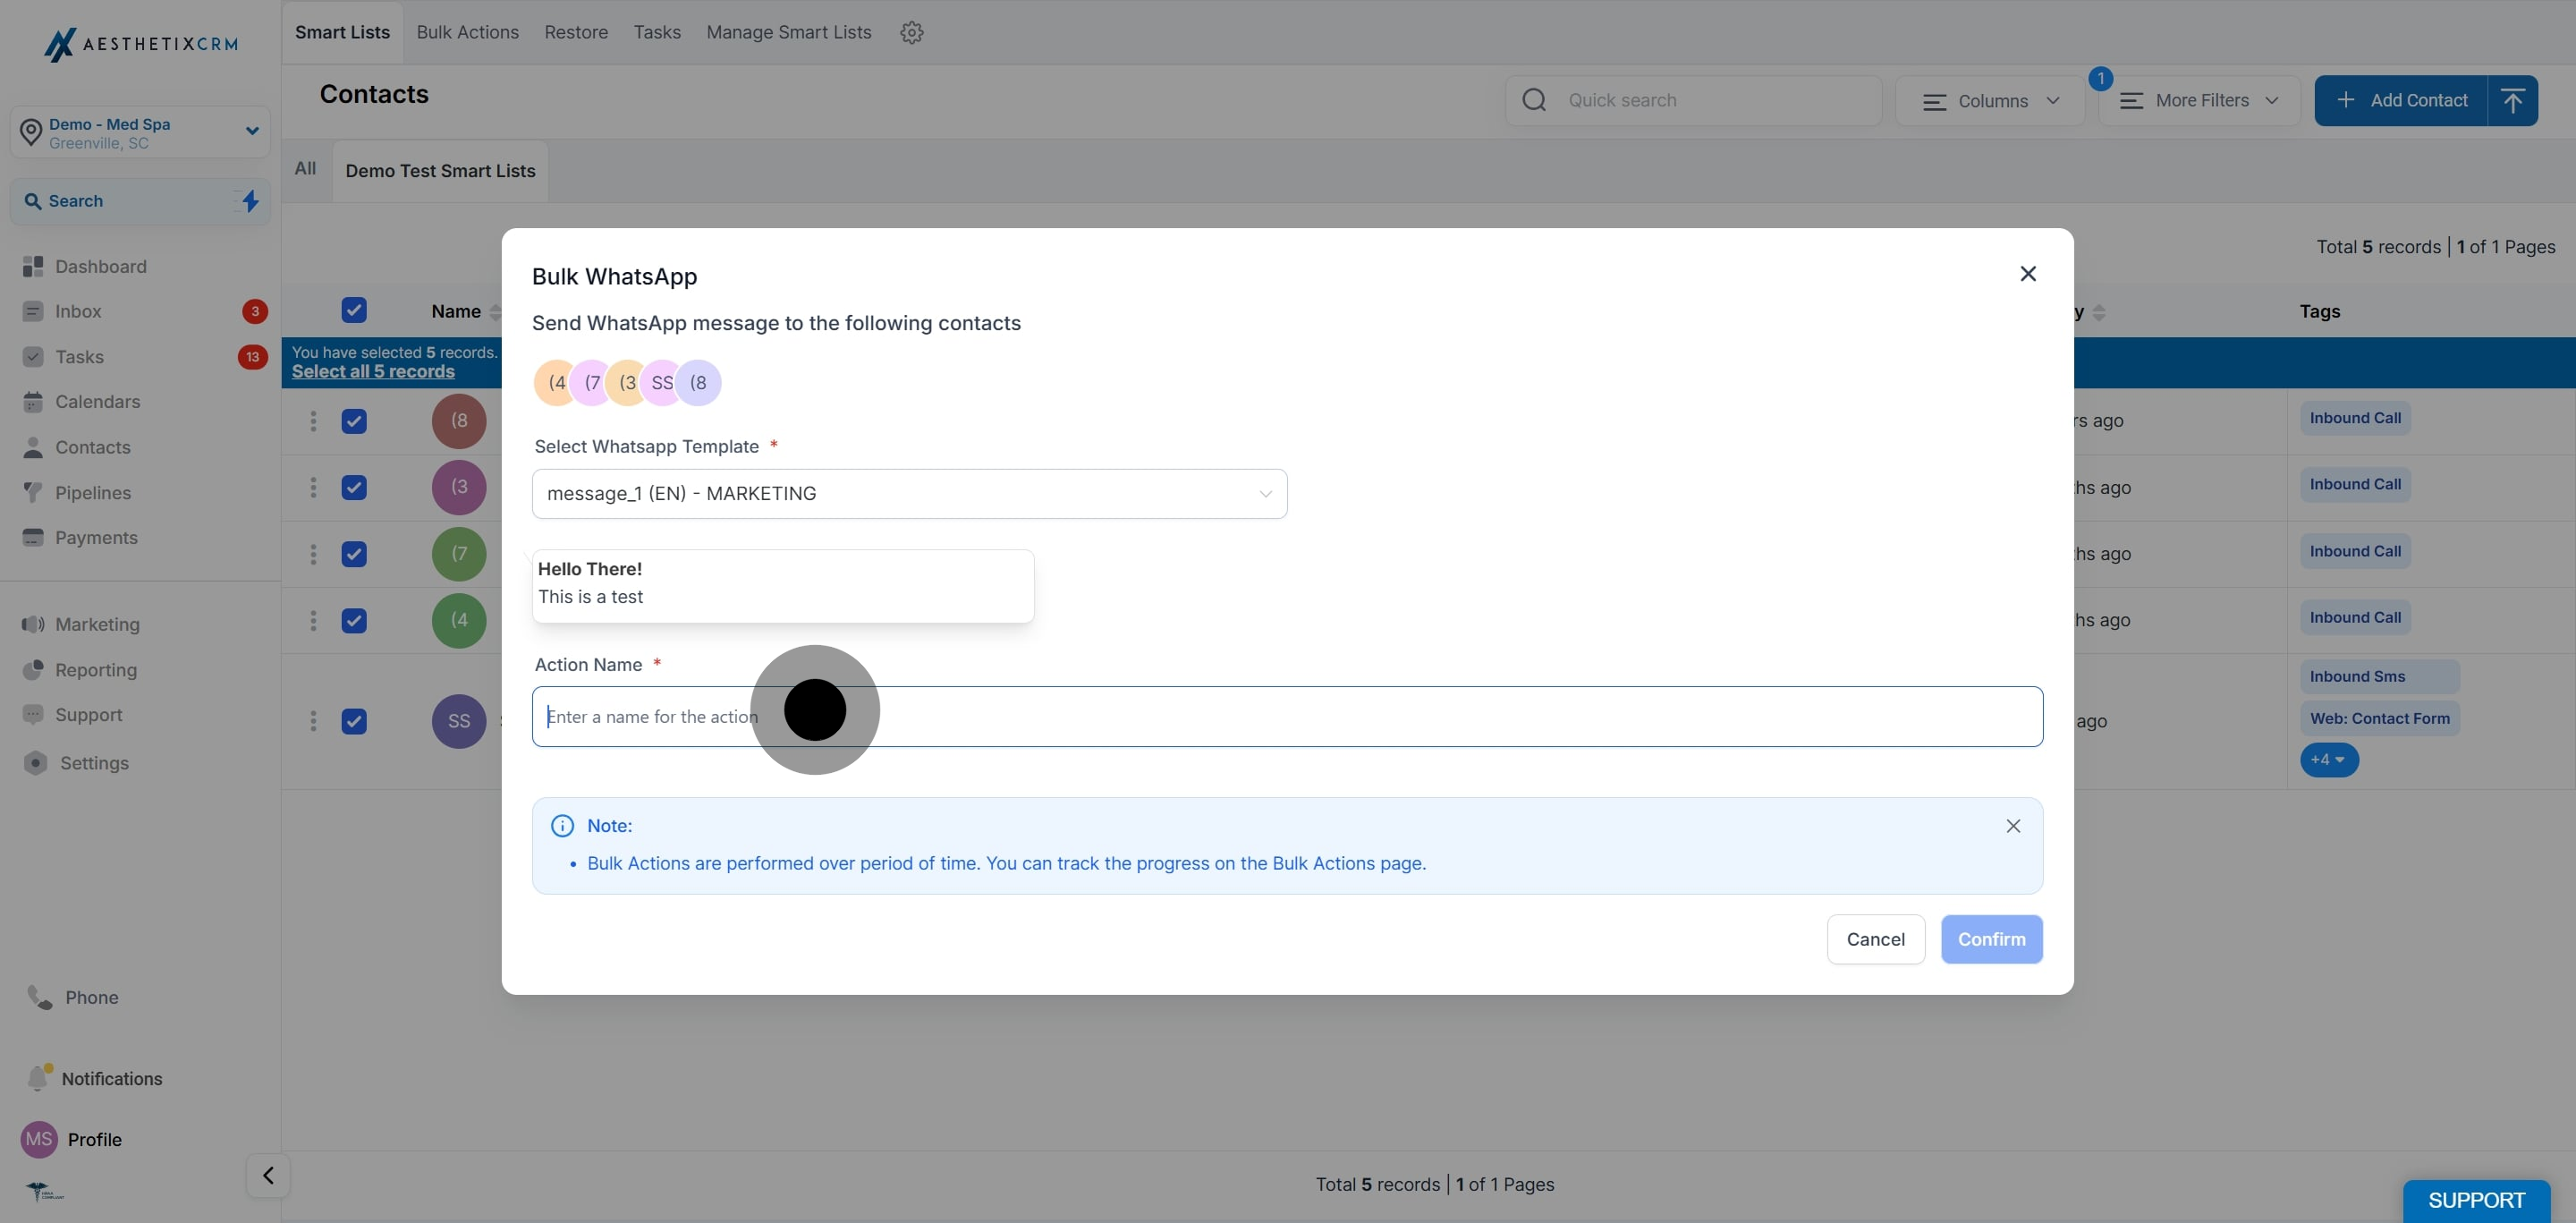Expand the +4 tags badge
This screenshot has height=1223, width=2576.
pos(2328,760)
